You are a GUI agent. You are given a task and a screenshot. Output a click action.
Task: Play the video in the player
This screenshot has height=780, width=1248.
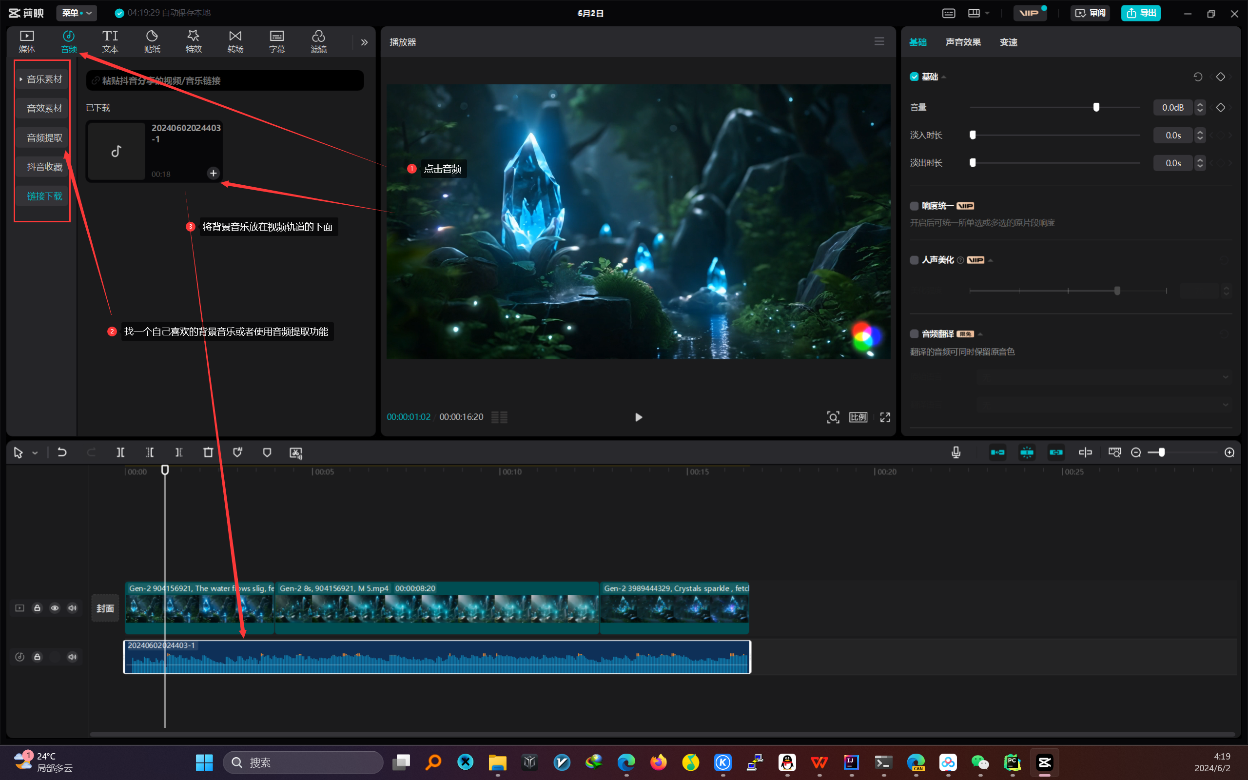tap(639, 417)
